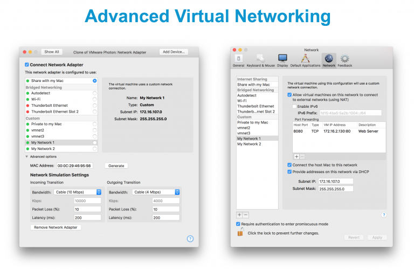The width and height of the screenshot is (414, 269).
Task: Open Feedback preferences icon
Action: [345, 59]
